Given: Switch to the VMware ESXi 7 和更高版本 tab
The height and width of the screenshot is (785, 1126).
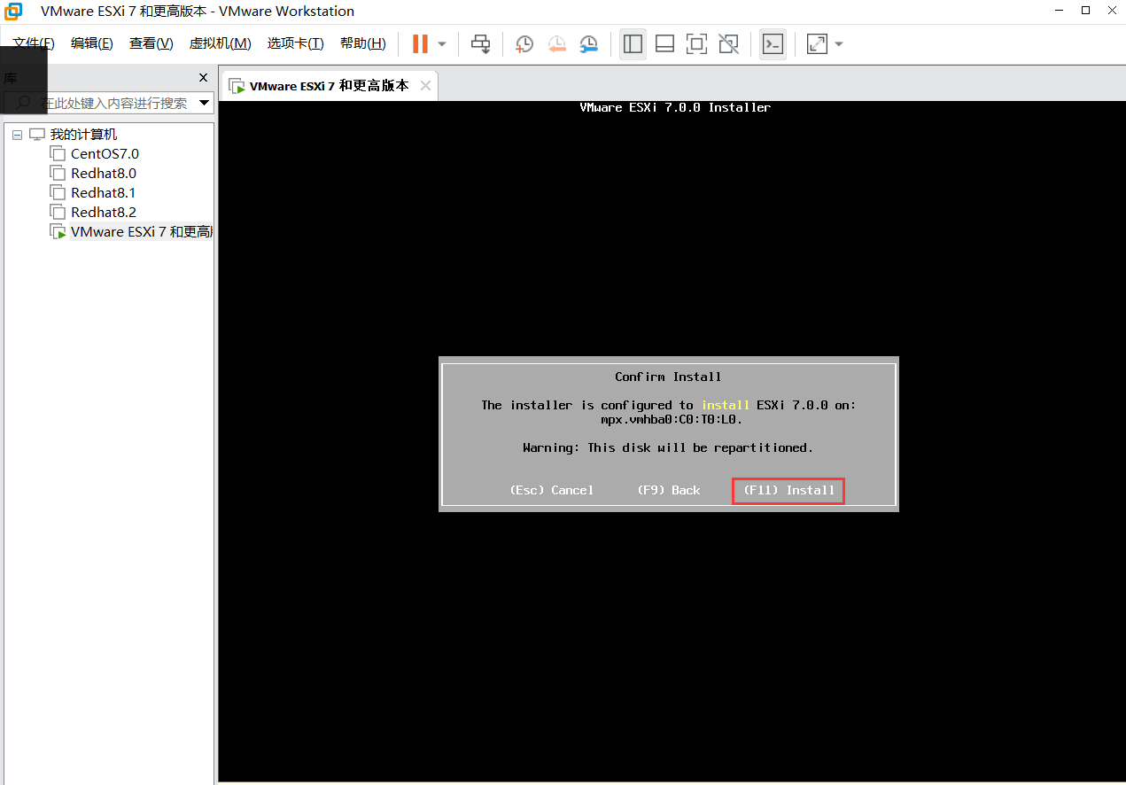Looking at the screenshot, I should point(329,86).
